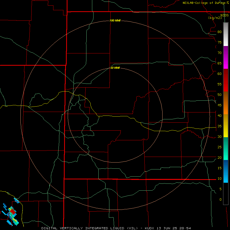Select the orange-brown segment of the color bar
Screen dimensions: 230x230
226,103
